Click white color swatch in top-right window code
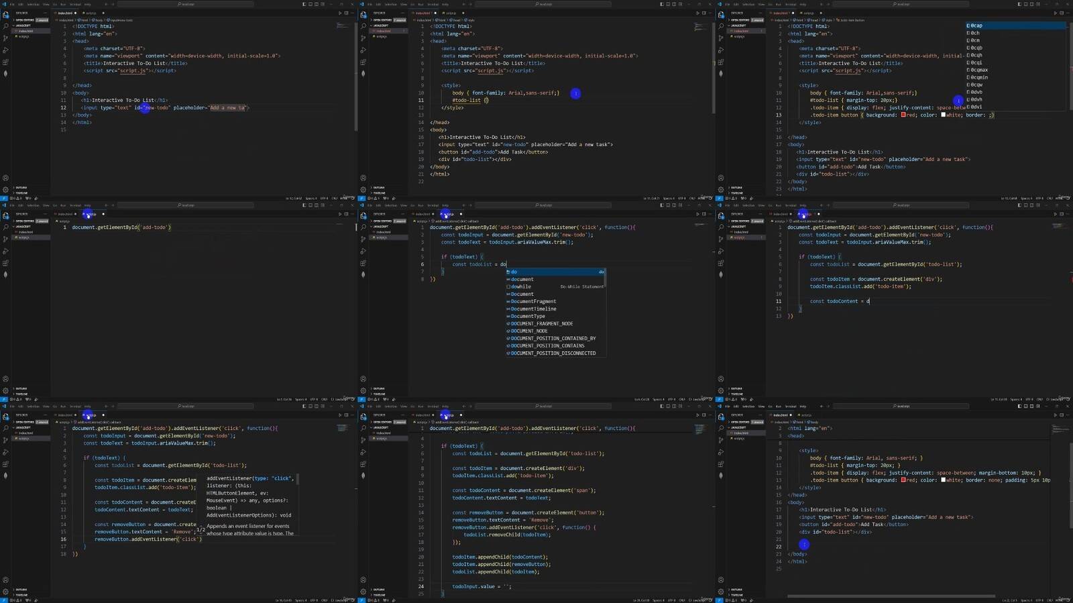 pos(944,115)
